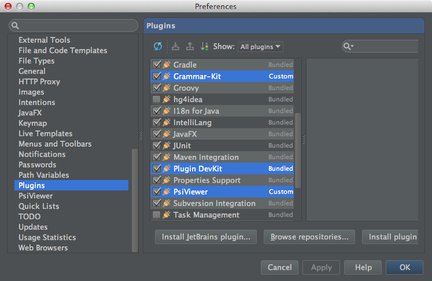Viewport: 432px width, 281px height.
Task: Enable the Task Management plugin checkbox
Action: [x=157, y=215]
